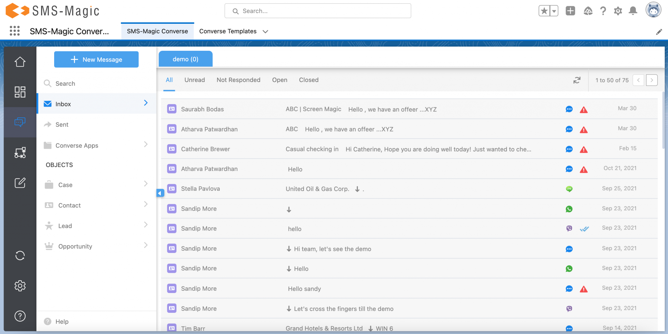Open Salesforce notifications bell

tap(633, 11)
